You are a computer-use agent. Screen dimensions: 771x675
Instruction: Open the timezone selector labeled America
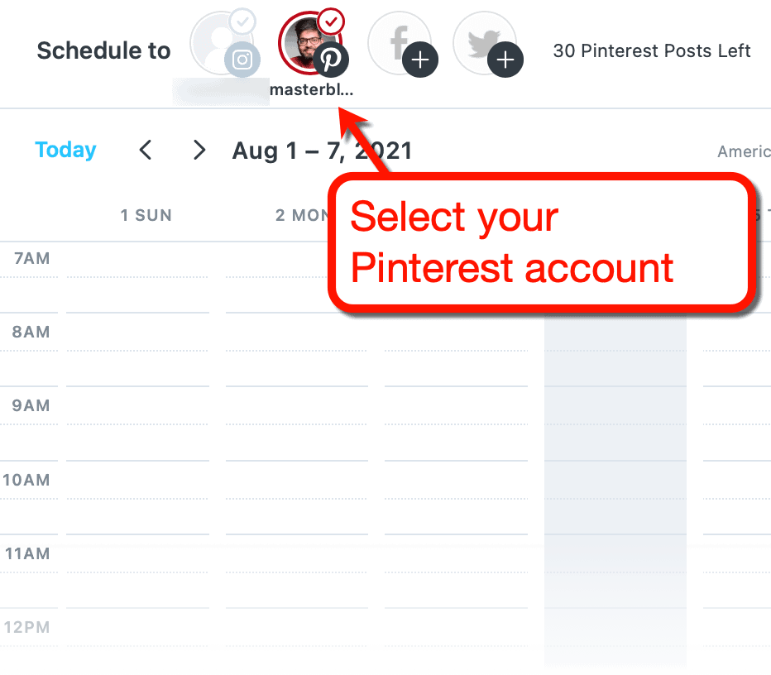743,151
